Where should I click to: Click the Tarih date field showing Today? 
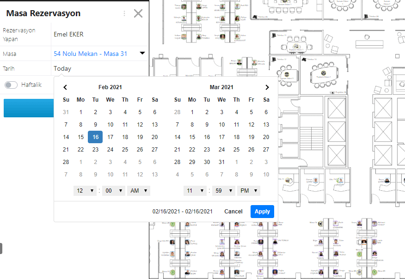62,69
